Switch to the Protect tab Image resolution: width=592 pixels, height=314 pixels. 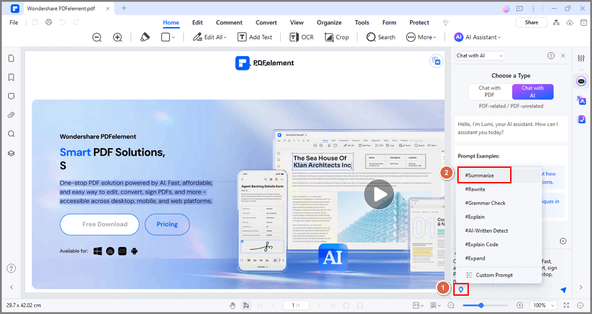[419, 23]
